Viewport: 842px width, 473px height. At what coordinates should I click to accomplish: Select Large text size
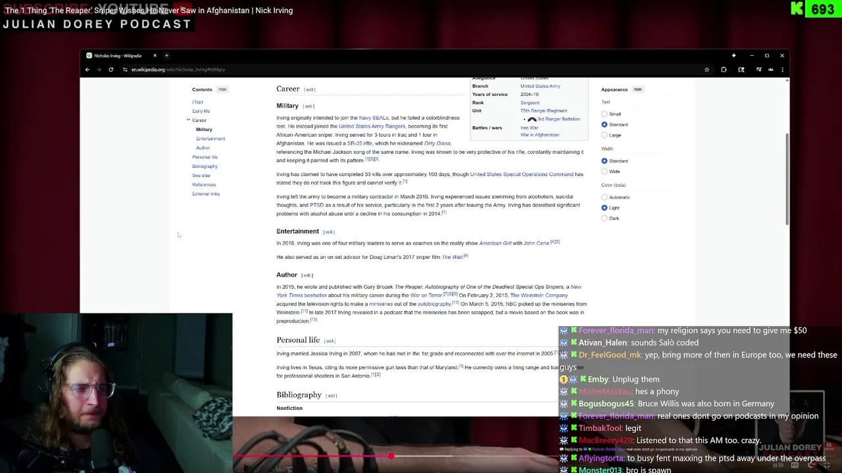coord(605,135)
